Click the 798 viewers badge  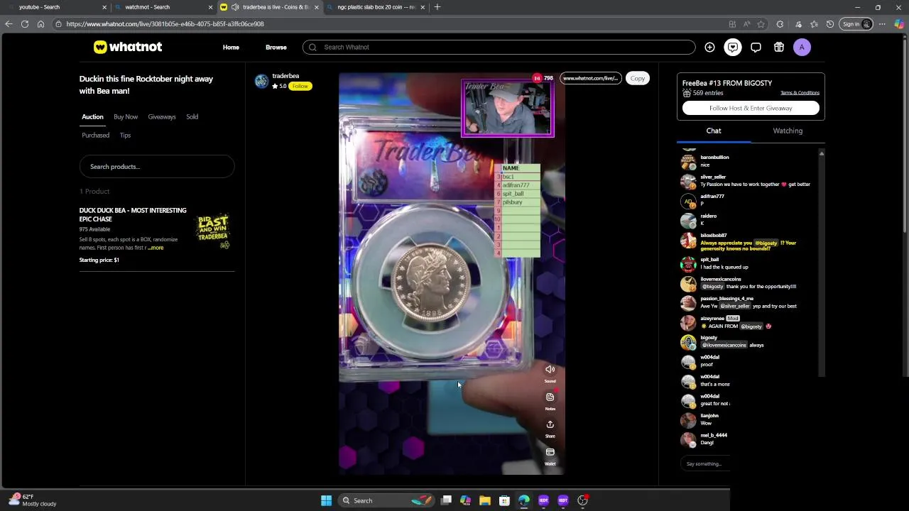point(543,78)
